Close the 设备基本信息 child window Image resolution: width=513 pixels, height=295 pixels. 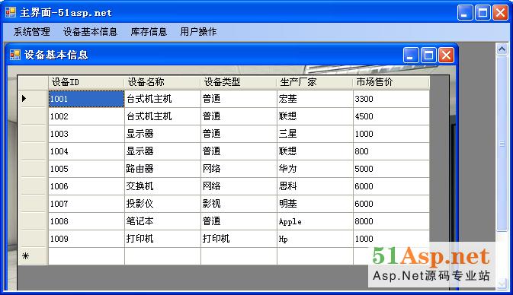coord(446,55)
